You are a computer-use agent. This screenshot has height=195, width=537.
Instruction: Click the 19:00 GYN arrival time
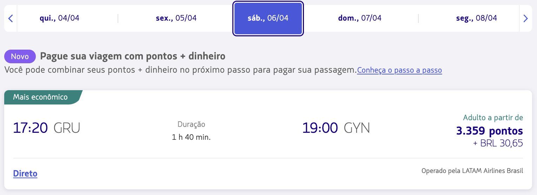coord(336,128)
